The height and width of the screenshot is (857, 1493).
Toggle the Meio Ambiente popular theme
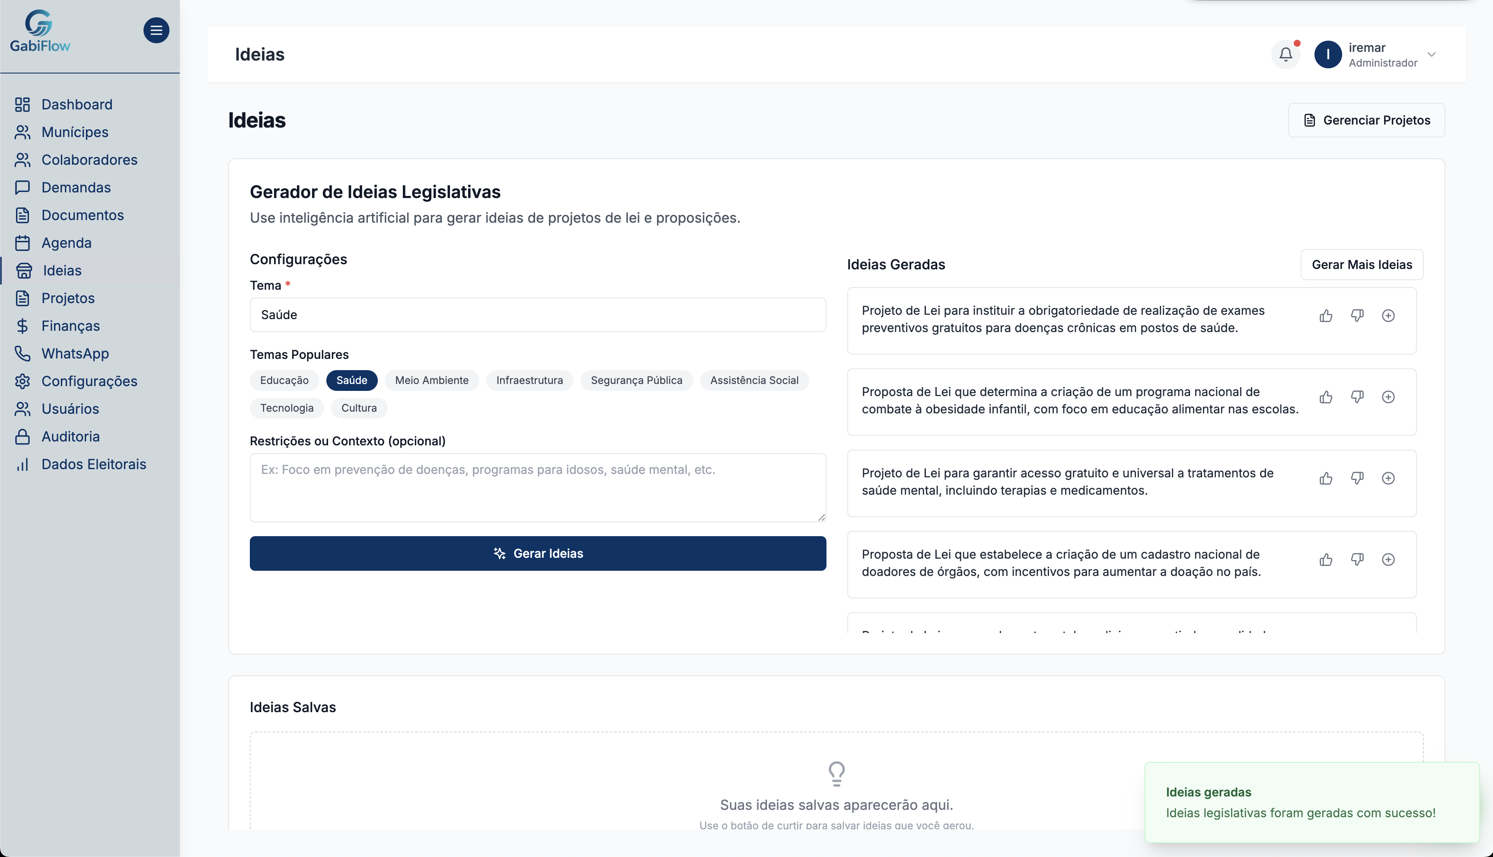click(x=432, y=380)
